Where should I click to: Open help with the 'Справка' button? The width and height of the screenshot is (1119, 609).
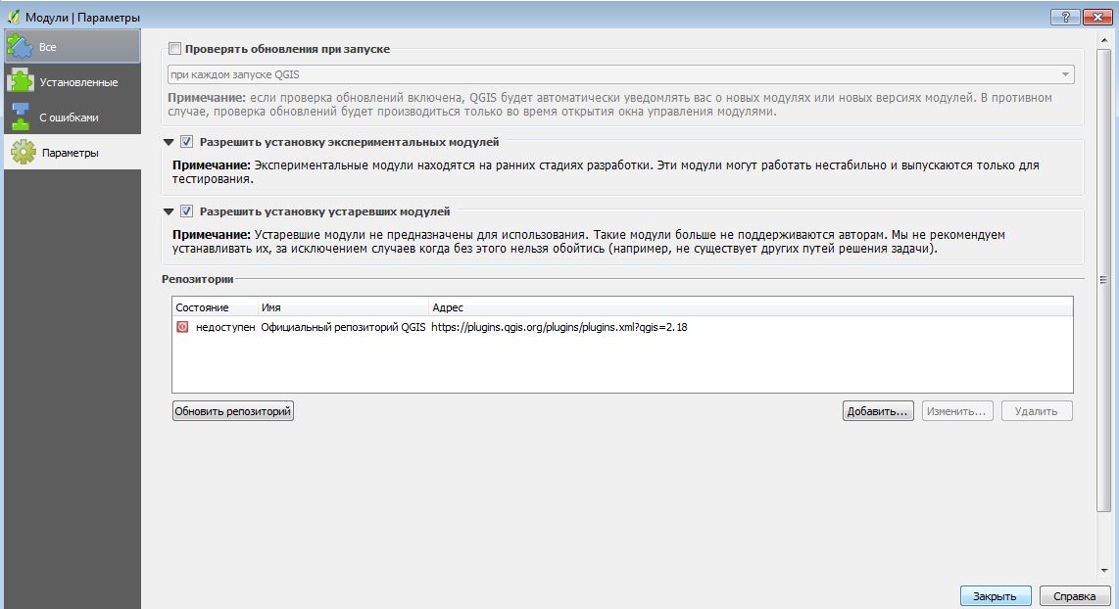click(1075, 596)
